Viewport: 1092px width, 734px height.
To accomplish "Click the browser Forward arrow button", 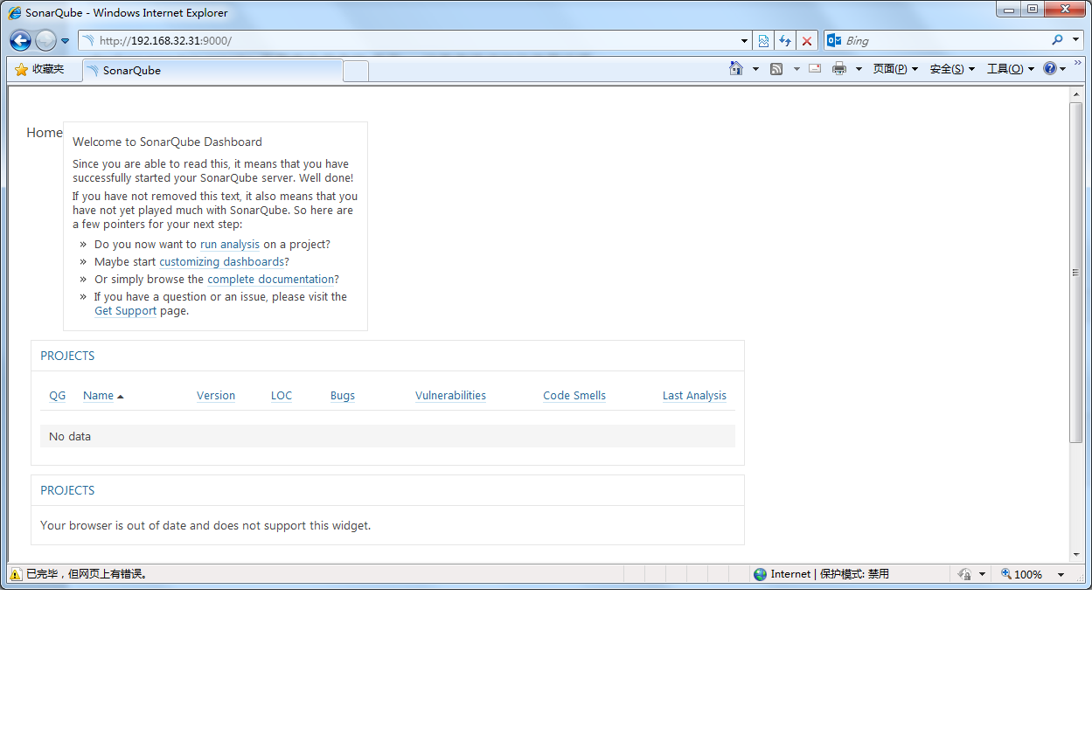I will click(45, 40).
